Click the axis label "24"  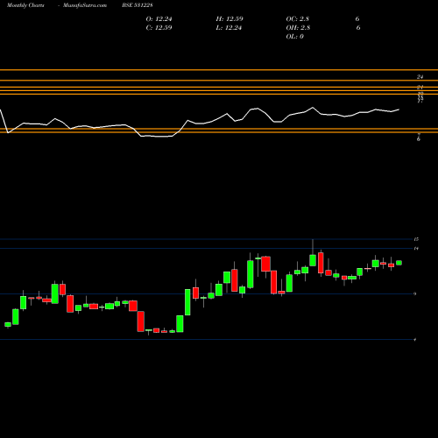[x=420, y=77]
